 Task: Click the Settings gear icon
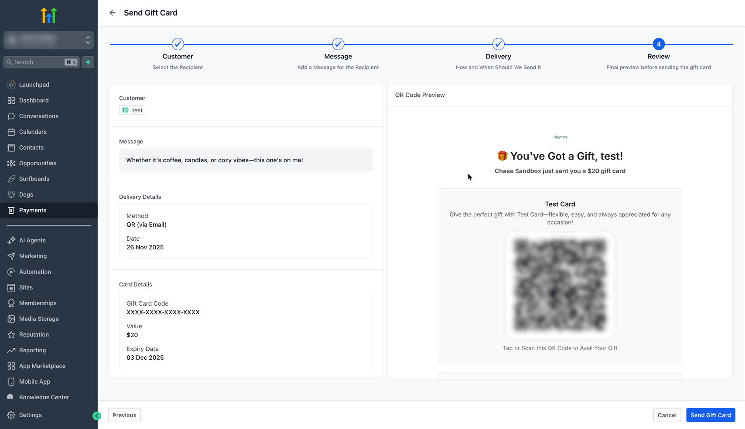click(x=11, y=415)
